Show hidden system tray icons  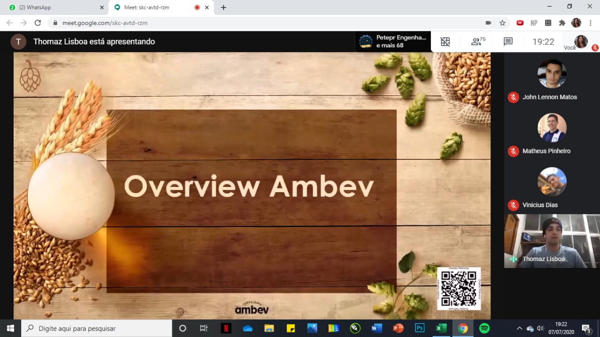[x=519, y=328]
